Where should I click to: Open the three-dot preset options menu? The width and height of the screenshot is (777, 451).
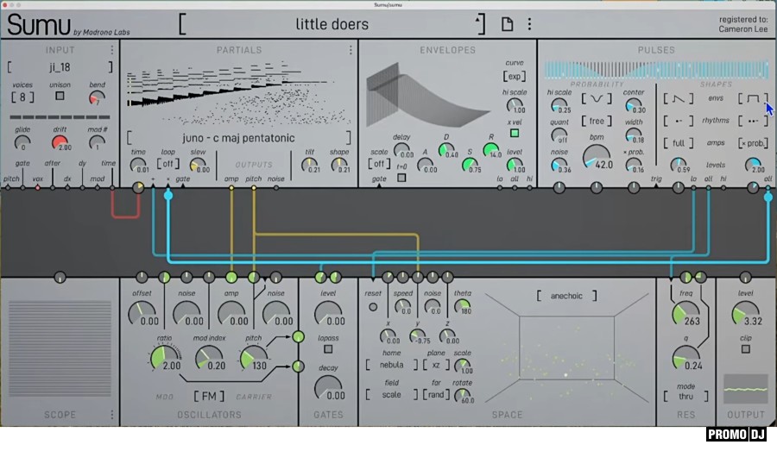pyautogui.click(x=529, y=24)
